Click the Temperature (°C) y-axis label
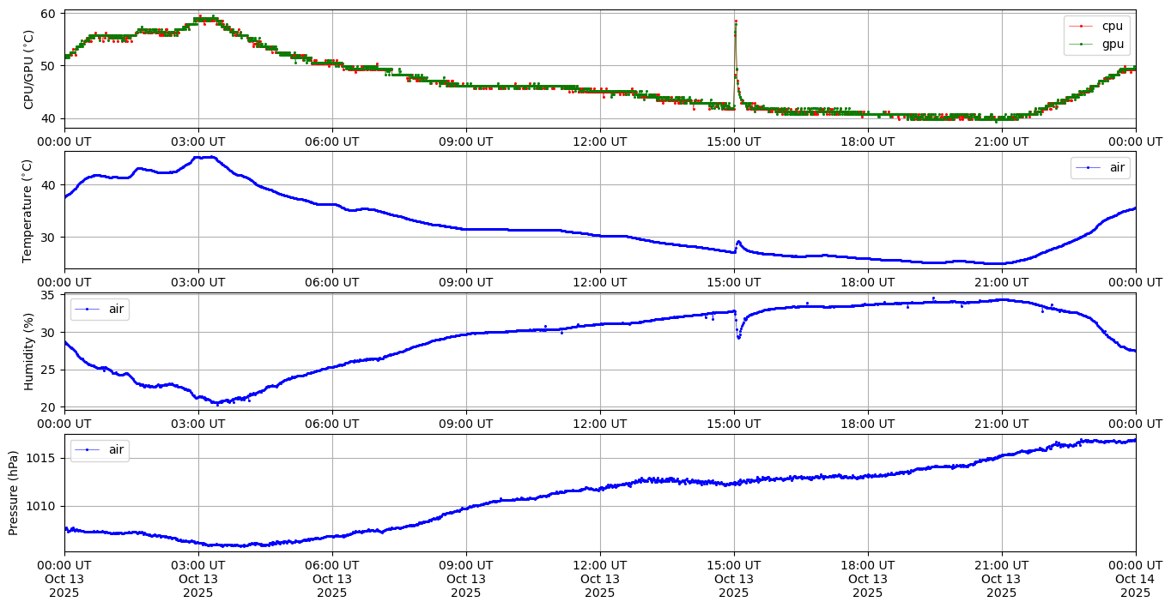The image size is (1171, 608). pyautogui.click(x=28, y=210)
